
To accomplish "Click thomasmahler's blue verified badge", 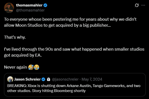I will click(45, 5).
